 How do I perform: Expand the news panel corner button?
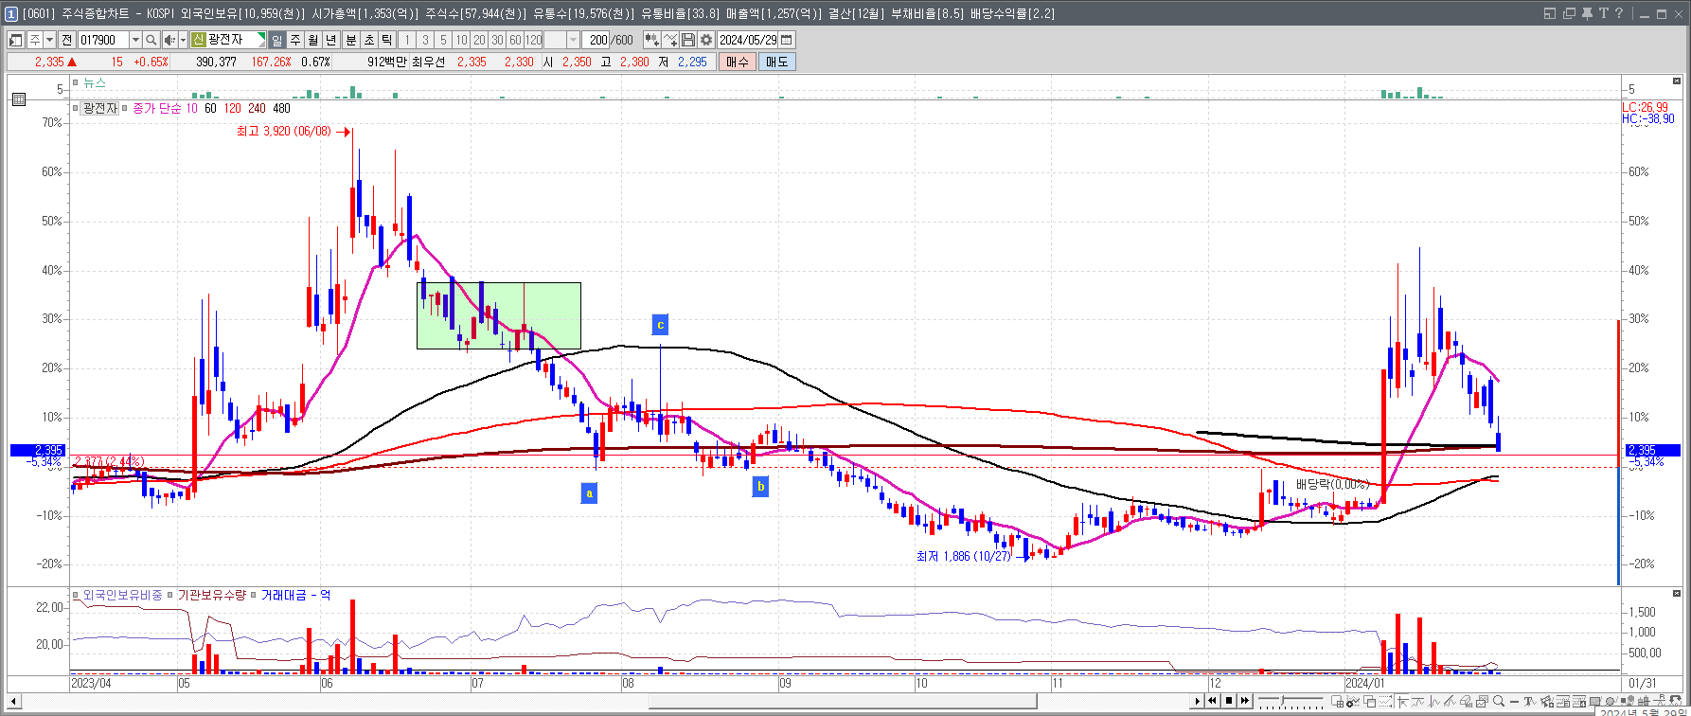(x=1676, y=81)
